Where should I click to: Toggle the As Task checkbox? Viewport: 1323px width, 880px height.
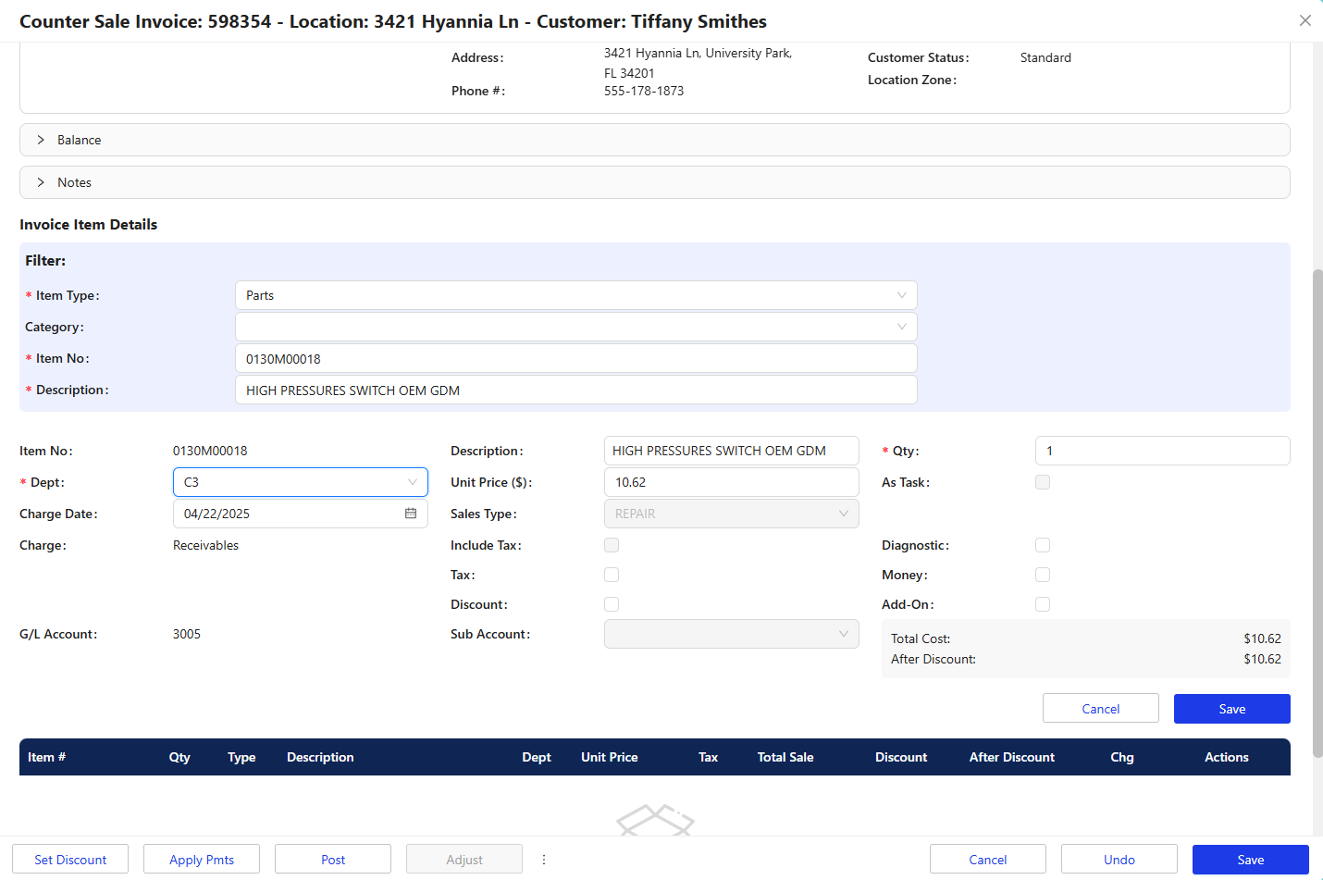(1043, 482)
